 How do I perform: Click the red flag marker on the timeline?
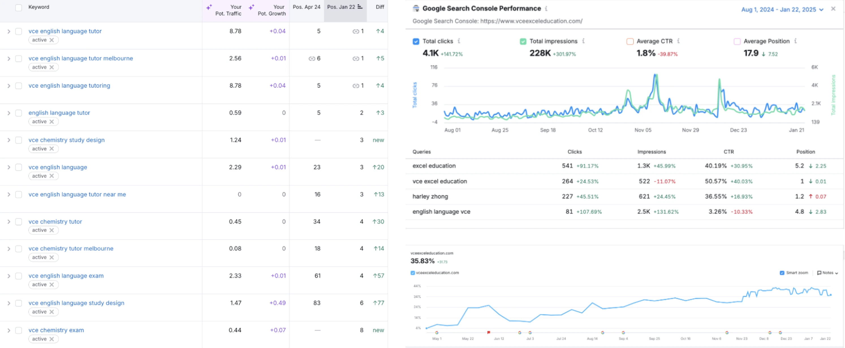[x=489, y=332]
